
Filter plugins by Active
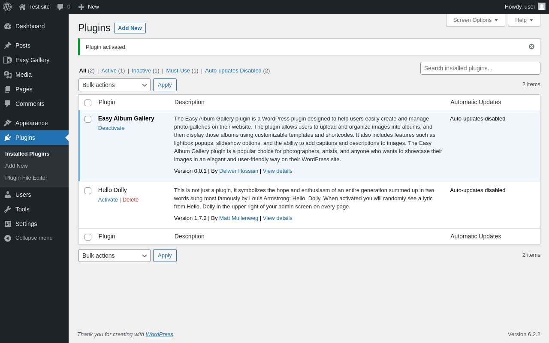coord(109,71)
